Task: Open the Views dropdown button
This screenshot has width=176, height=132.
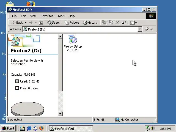Action: point(133,23)
